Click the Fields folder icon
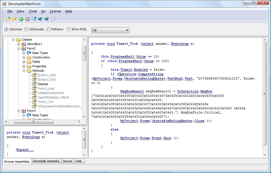The height and width of the screenshot is (173, 271). (x=29, y=62)
